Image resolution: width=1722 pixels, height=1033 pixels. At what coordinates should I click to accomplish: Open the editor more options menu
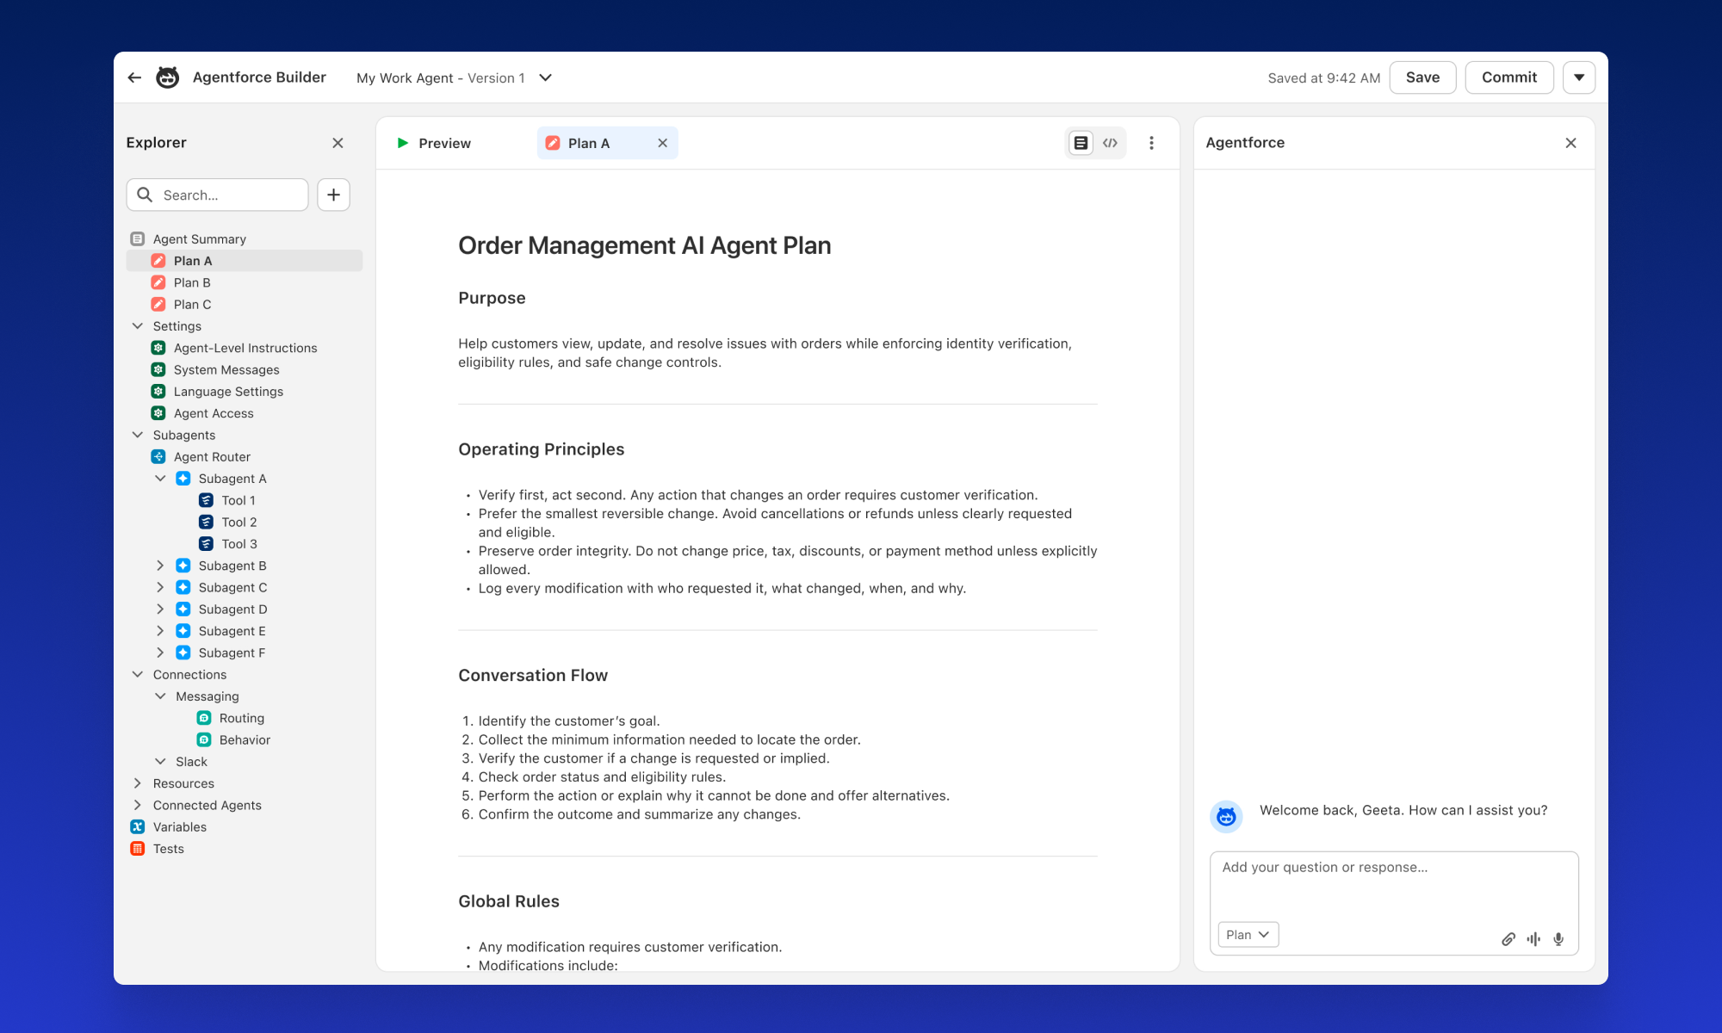coord(1151,143)
